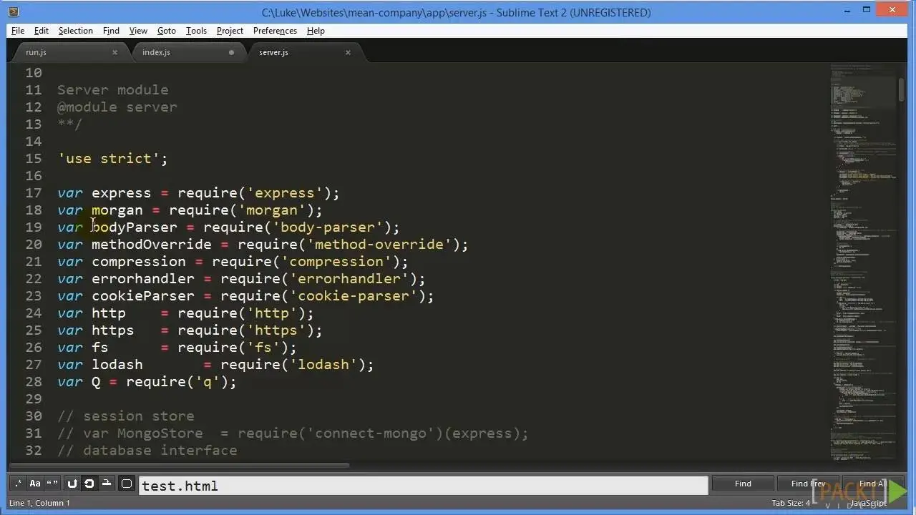Screen dimensions: 916x515
Task: Click the Find button
Action: click(x=743, y=484)
